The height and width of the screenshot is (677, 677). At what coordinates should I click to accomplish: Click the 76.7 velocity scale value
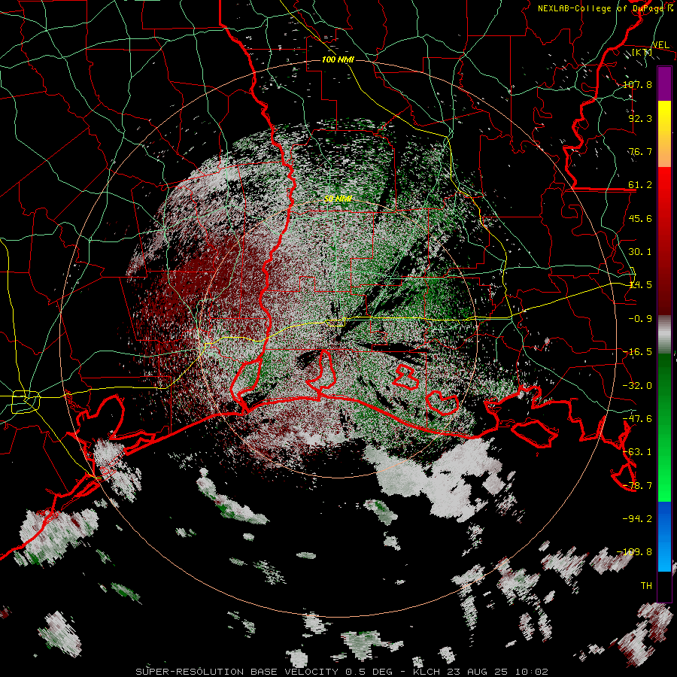pos(640,151)
